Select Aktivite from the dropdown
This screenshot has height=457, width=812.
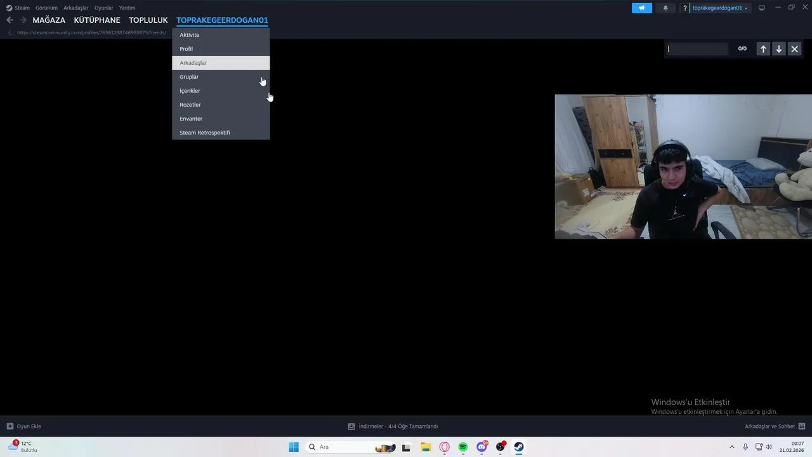pyautogui.click(x=221, y=35)
